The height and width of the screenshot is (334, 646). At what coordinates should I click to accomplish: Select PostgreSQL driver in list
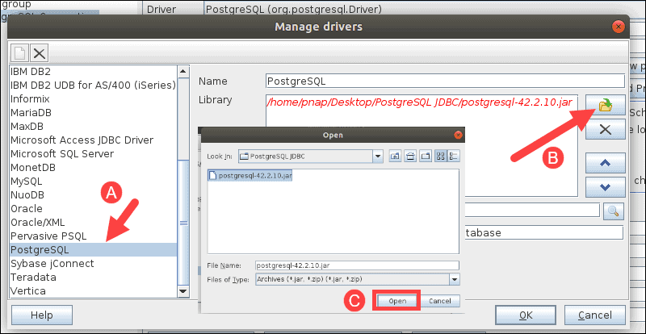click(93, 249)
